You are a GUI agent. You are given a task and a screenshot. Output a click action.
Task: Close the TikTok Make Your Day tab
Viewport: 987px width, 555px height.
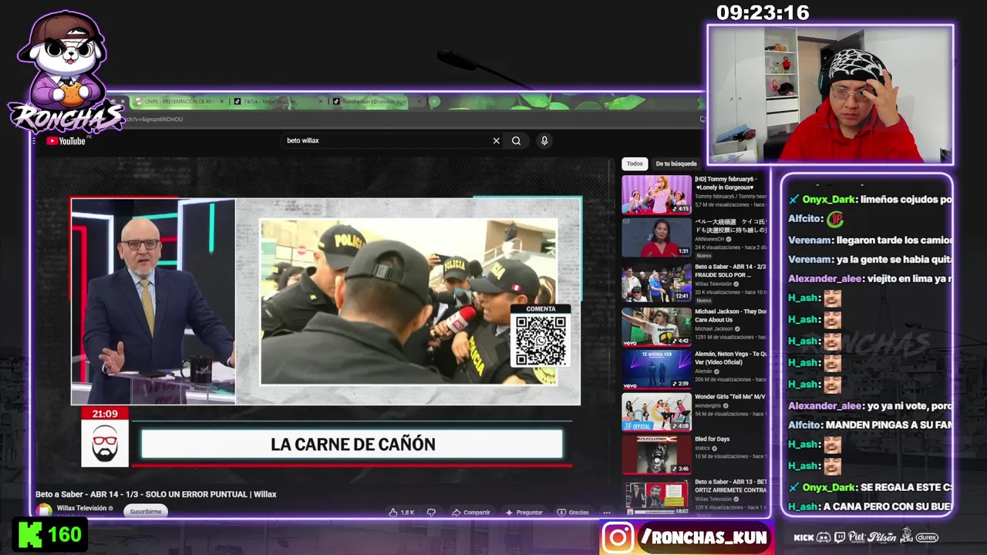(x=320, y=102)
